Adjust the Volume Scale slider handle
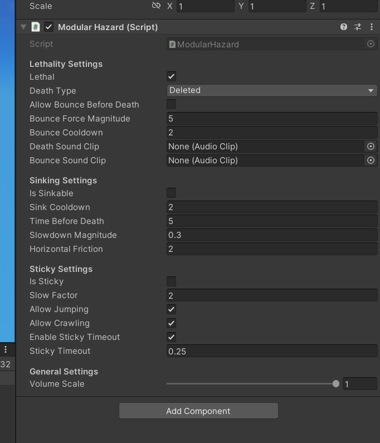Image resolution: width=380 pixels, height=443 pixels. click(335, 384)
